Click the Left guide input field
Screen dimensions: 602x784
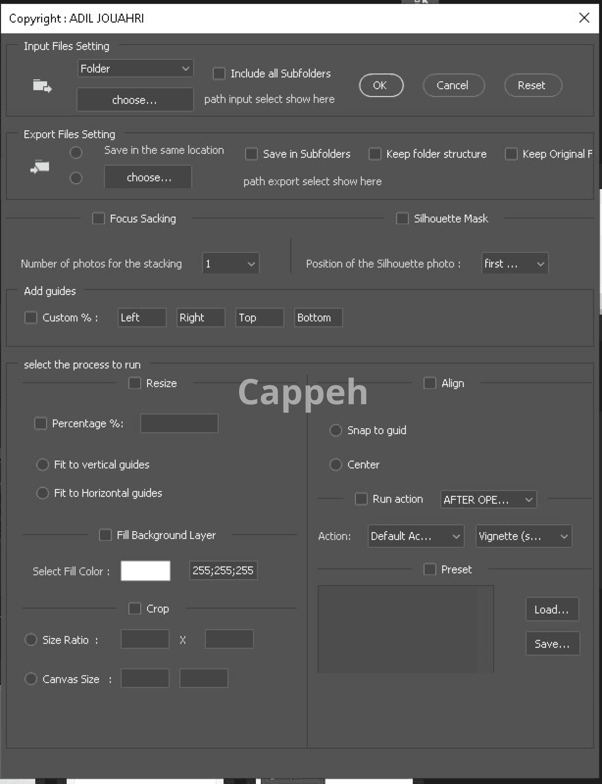click(142, 317)
